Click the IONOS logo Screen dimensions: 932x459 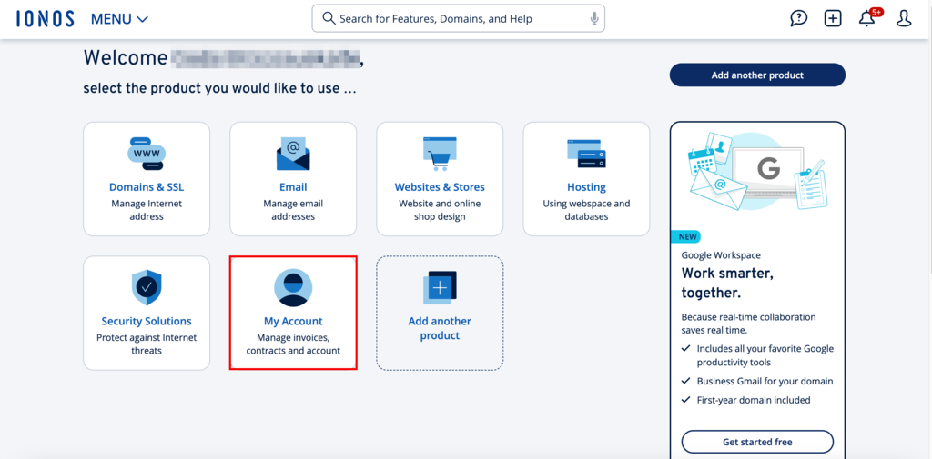[45, 18]
